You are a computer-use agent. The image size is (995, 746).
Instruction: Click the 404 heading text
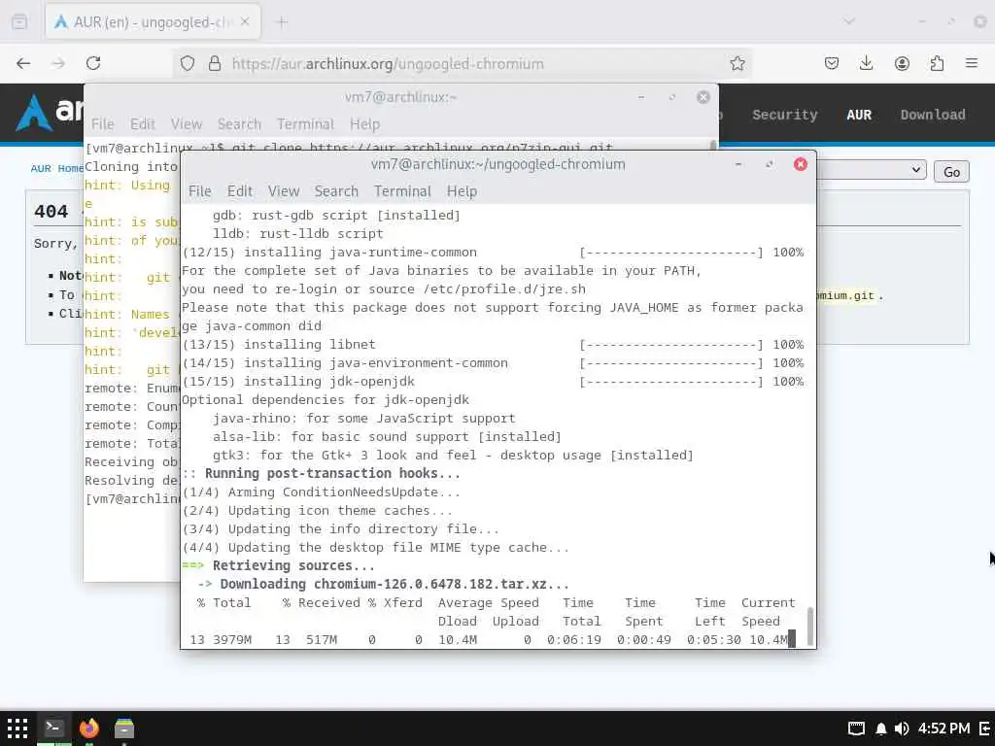click(x=51, y=211)
